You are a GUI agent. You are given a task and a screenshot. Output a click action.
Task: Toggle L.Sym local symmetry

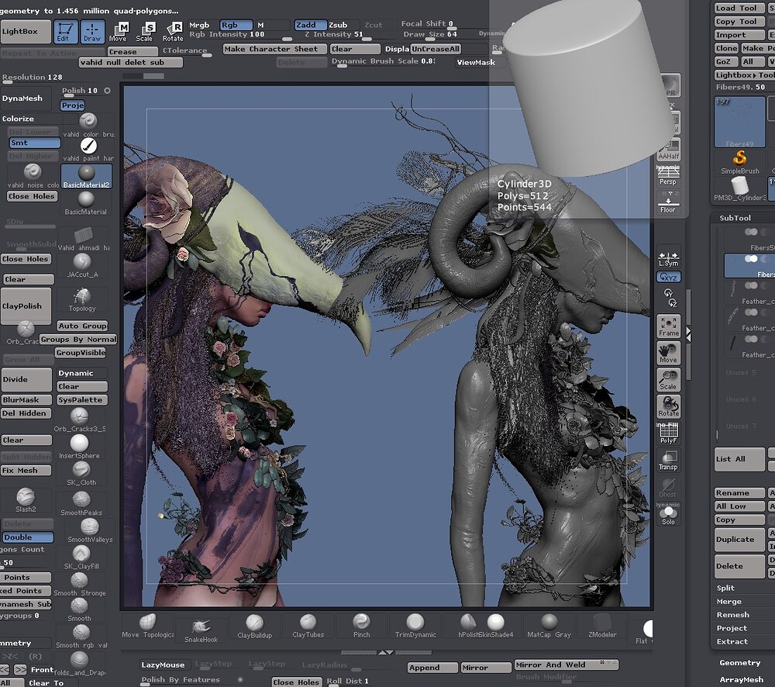(668, 258)
